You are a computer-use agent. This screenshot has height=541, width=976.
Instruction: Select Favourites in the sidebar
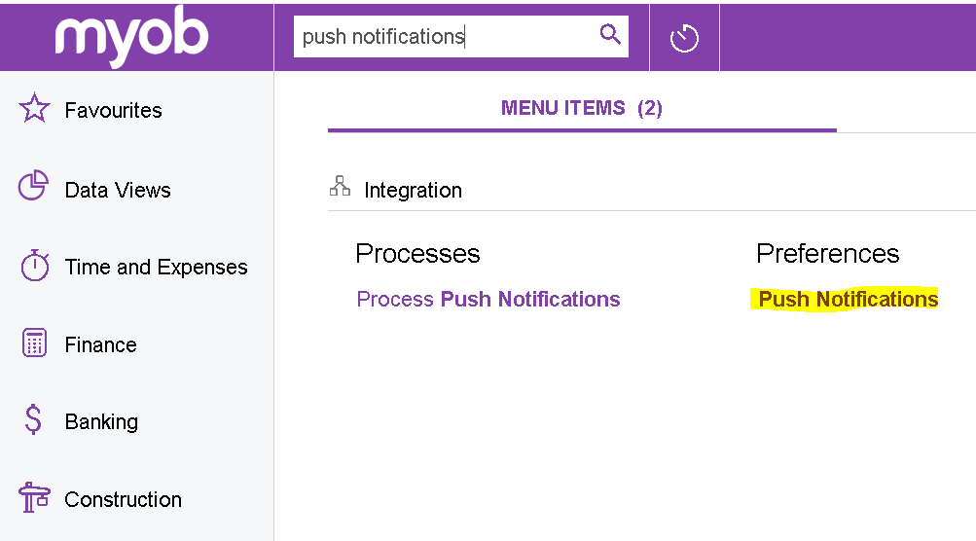(113, 110)
